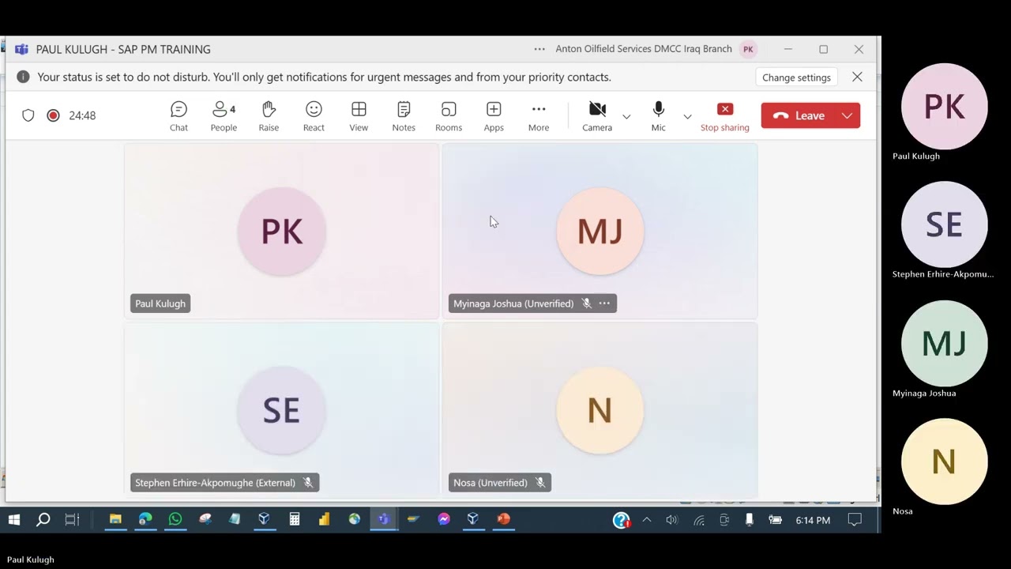This screenshot has width=1011, height=569.
Task: Select the N avatar in the meeting grid
Action: tap(600, 410)
